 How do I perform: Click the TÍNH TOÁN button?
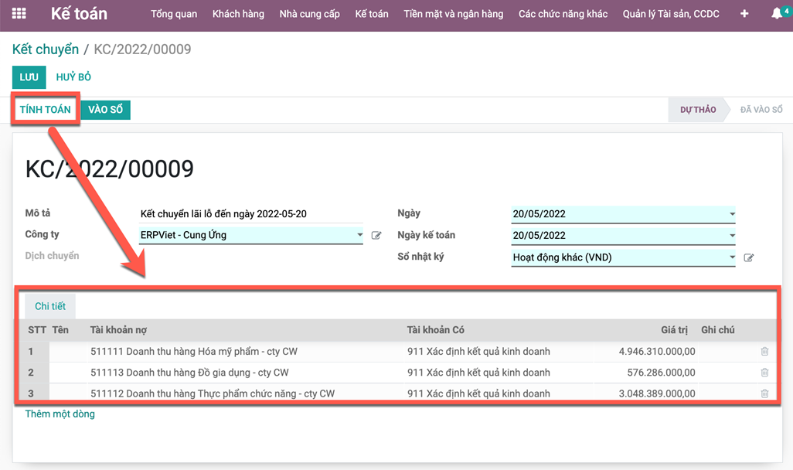(45, 109)
